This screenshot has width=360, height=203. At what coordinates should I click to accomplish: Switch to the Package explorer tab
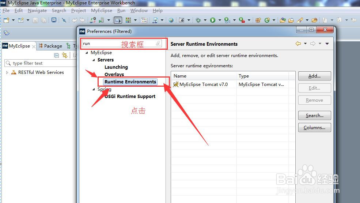50,46
